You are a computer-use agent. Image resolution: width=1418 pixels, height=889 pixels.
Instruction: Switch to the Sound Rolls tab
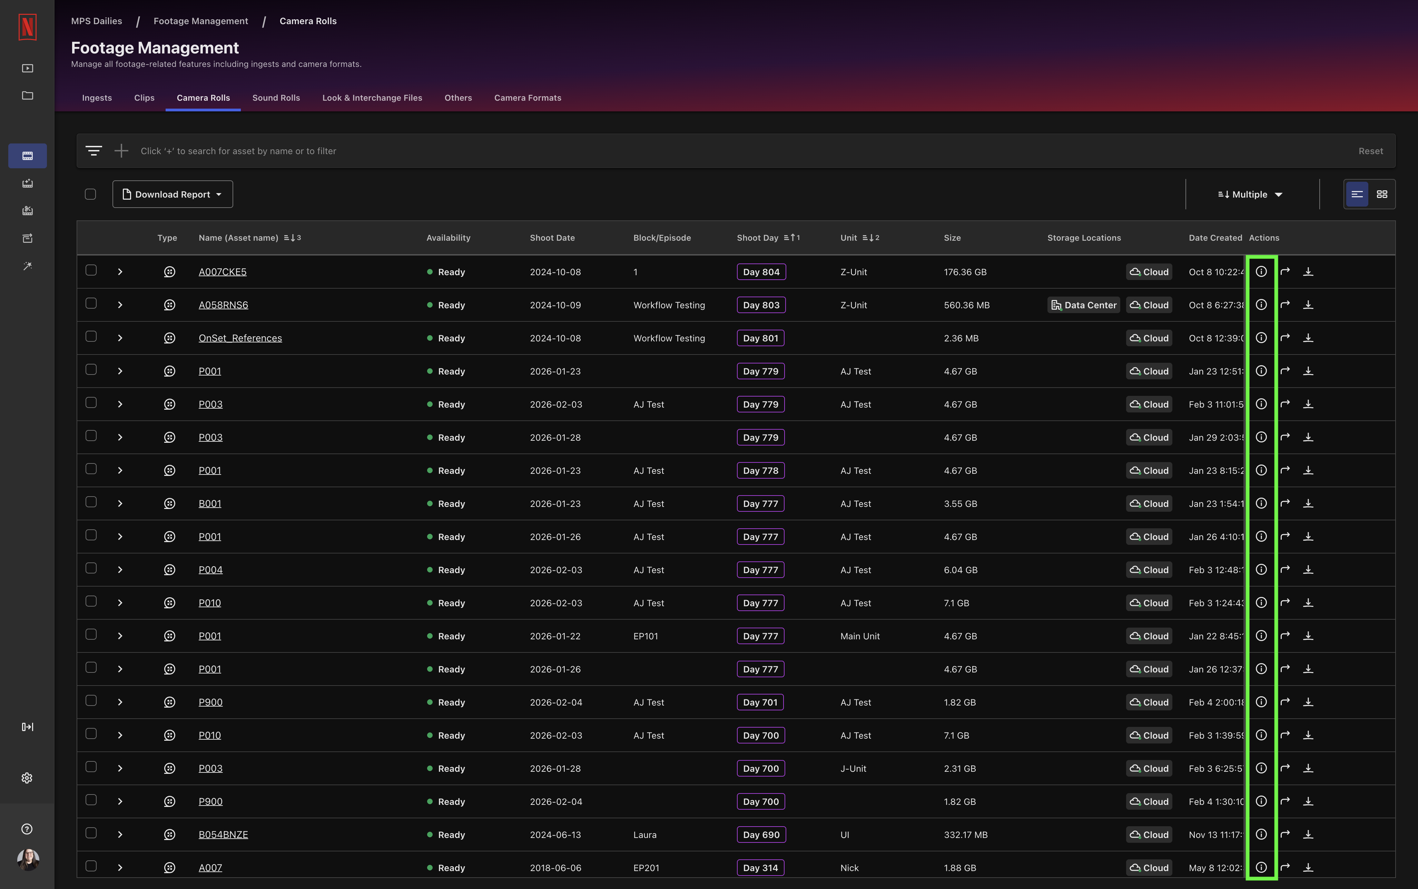(x=276, y=98)
